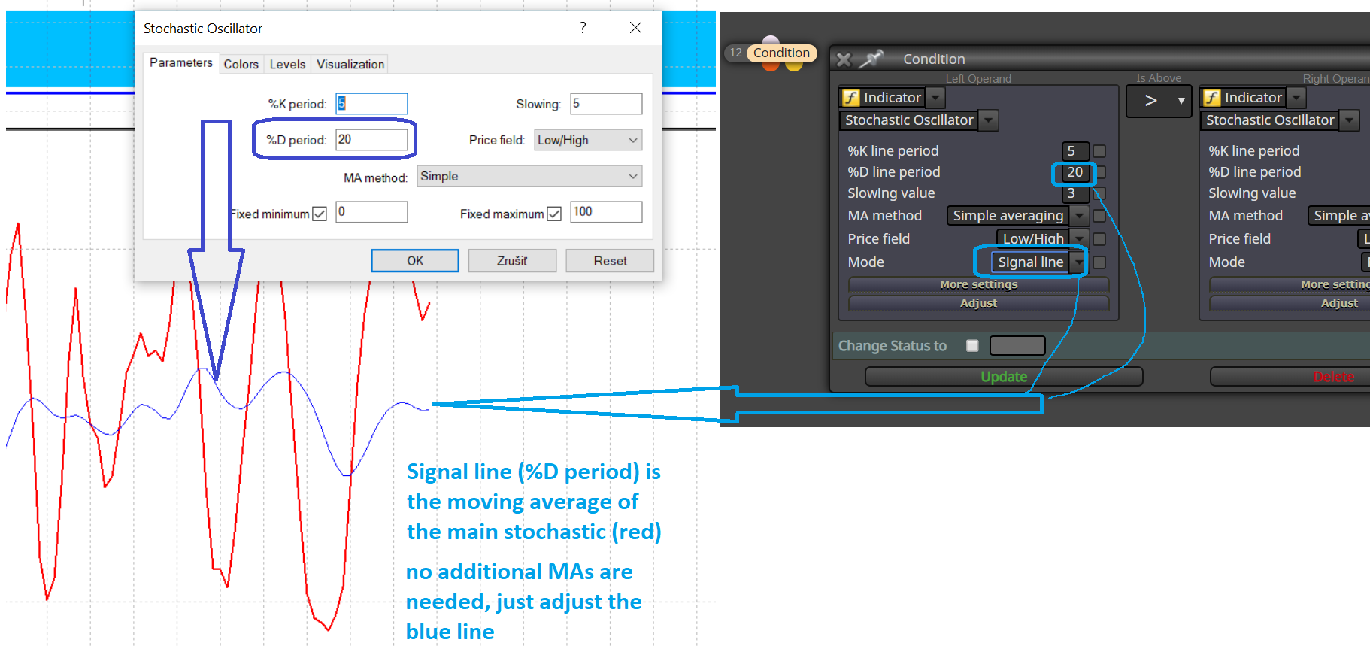
Task: Switch to the Visualization tab
Action: coord(350,65)
